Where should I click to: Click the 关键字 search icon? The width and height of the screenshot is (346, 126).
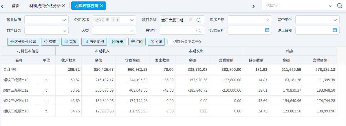click(x=198, y=31)
